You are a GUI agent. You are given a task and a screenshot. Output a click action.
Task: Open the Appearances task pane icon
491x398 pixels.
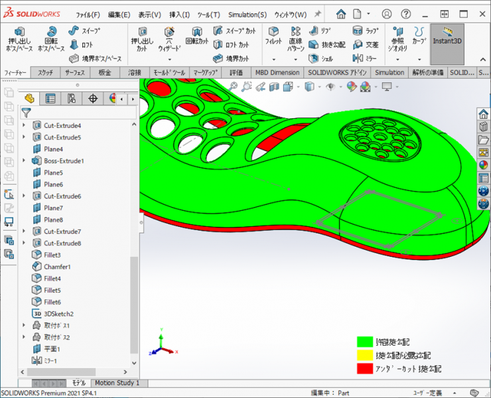(483, 165)
